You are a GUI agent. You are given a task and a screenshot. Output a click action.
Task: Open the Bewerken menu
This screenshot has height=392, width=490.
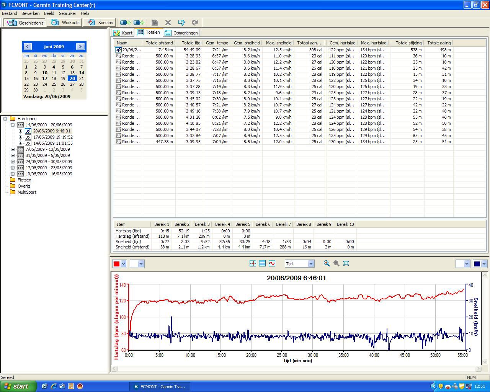(30, 13)
